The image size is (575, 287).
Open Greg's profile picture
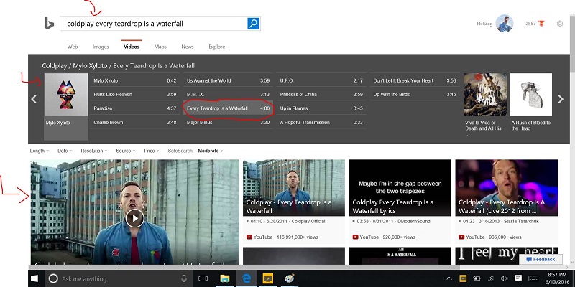[505, 24]
